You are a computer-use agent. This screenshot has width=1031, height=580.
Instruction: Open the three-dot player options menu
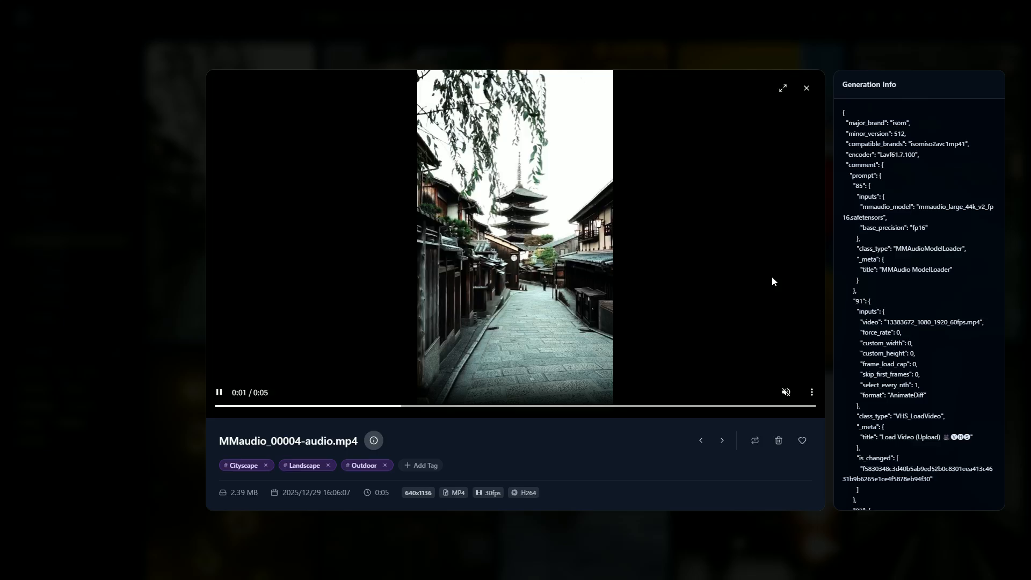(x=812, y=392)
